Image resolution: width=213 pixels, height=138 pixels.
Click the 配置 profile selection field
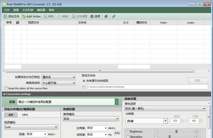(66, 102)
